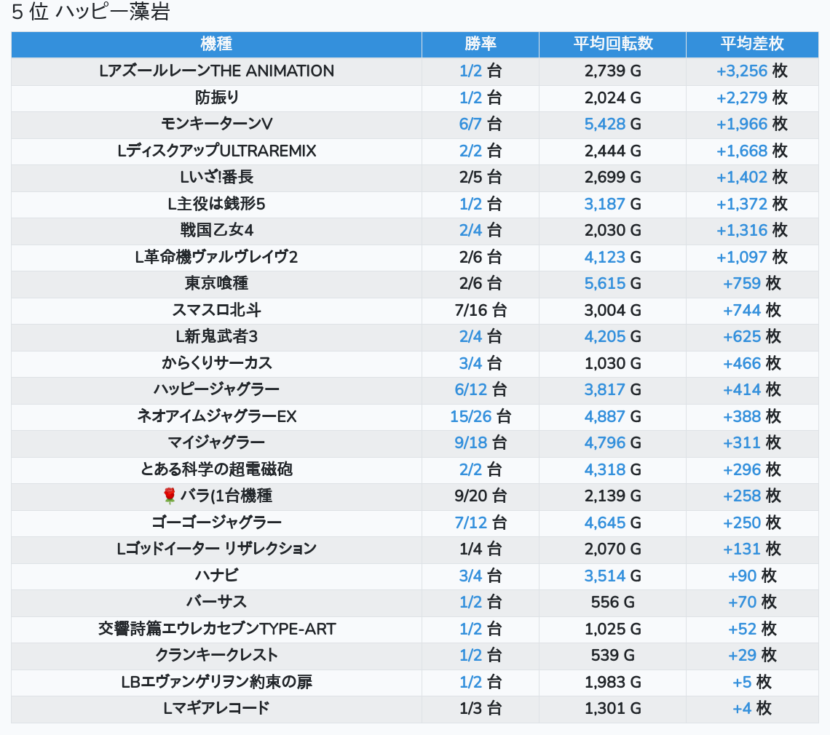Click the 6/7 win rate for モンキーターンV
Image resolution: width=830 pixels, height=735 pixels.
(470, 124)
